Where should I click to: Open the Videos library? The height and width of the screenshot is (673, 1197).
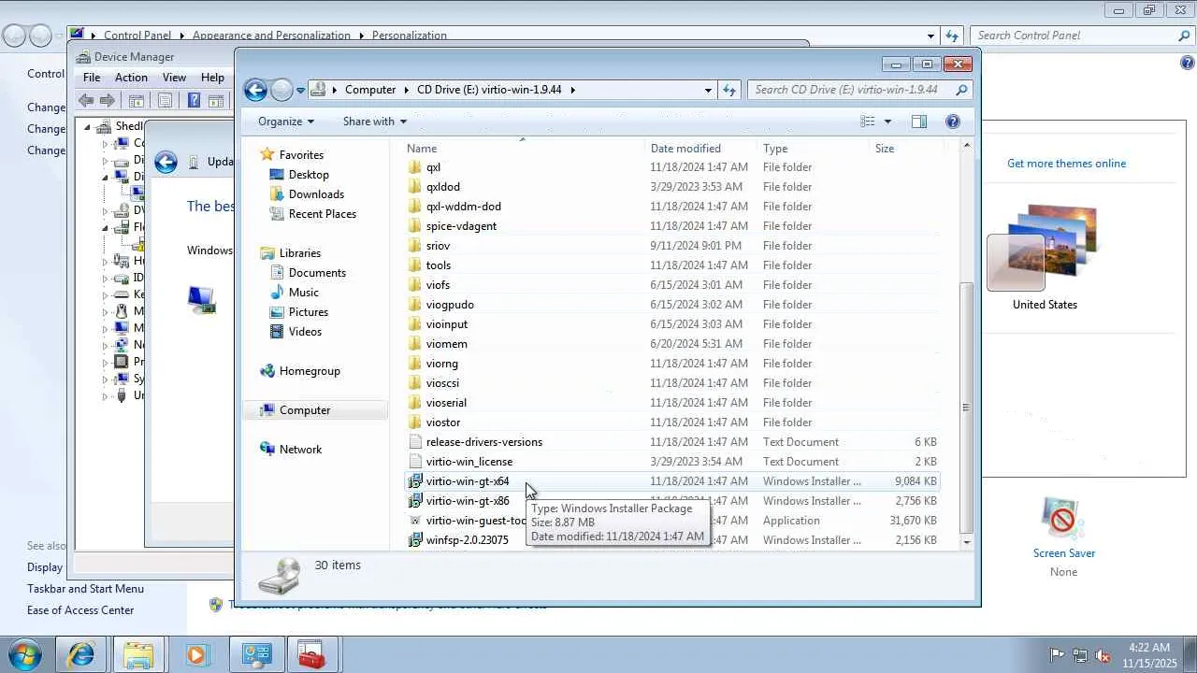coord(305,332)
